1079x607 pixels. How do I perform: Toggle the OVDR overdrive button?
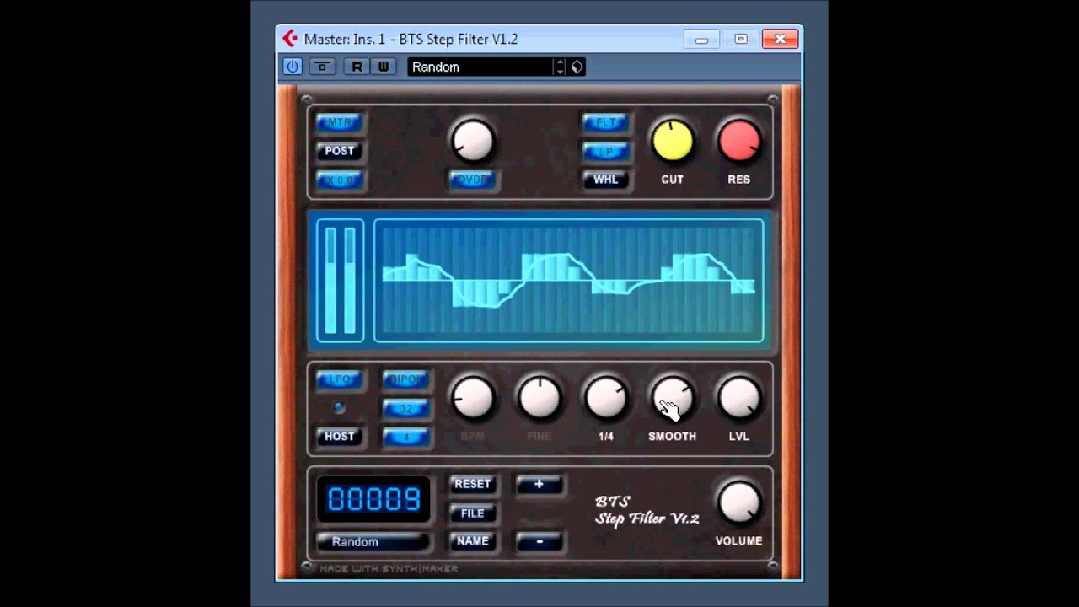472,180
